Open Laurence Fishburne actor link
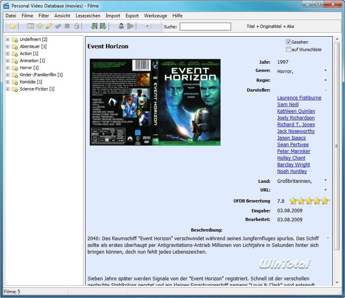The width and height of the screenshot is (345, 298). (x=299, y=98)
